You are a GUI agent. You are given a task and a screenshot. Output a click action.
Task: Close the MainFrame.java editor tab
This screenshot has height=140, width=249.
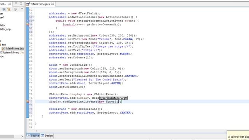[x=53, y=4]
